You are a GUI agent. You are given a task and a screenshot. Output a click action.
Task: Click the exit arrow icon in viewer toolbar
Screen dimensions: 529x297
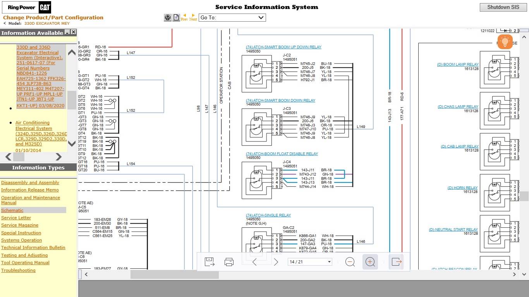point(397,262)
